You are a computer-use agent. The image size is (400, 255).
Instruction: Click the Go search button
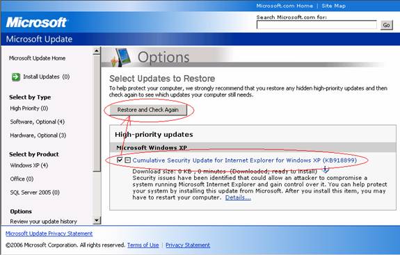tap(387, 25)
